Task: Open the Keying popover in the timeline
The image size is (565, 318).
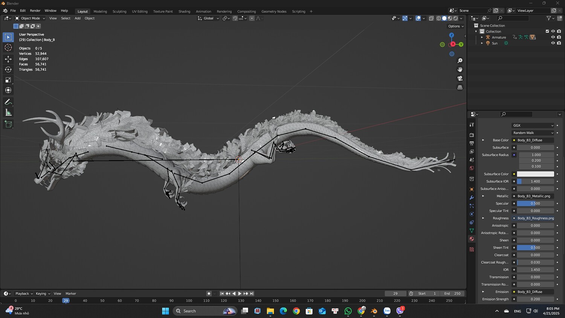Action: tap(43, 294)
